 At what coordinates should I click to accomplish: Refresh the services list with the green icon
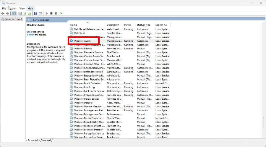25,13
